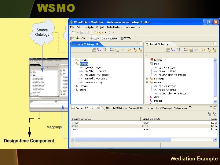
Task: Click the Last Edit Location arrow icon
Action: [x=96, y=33]
